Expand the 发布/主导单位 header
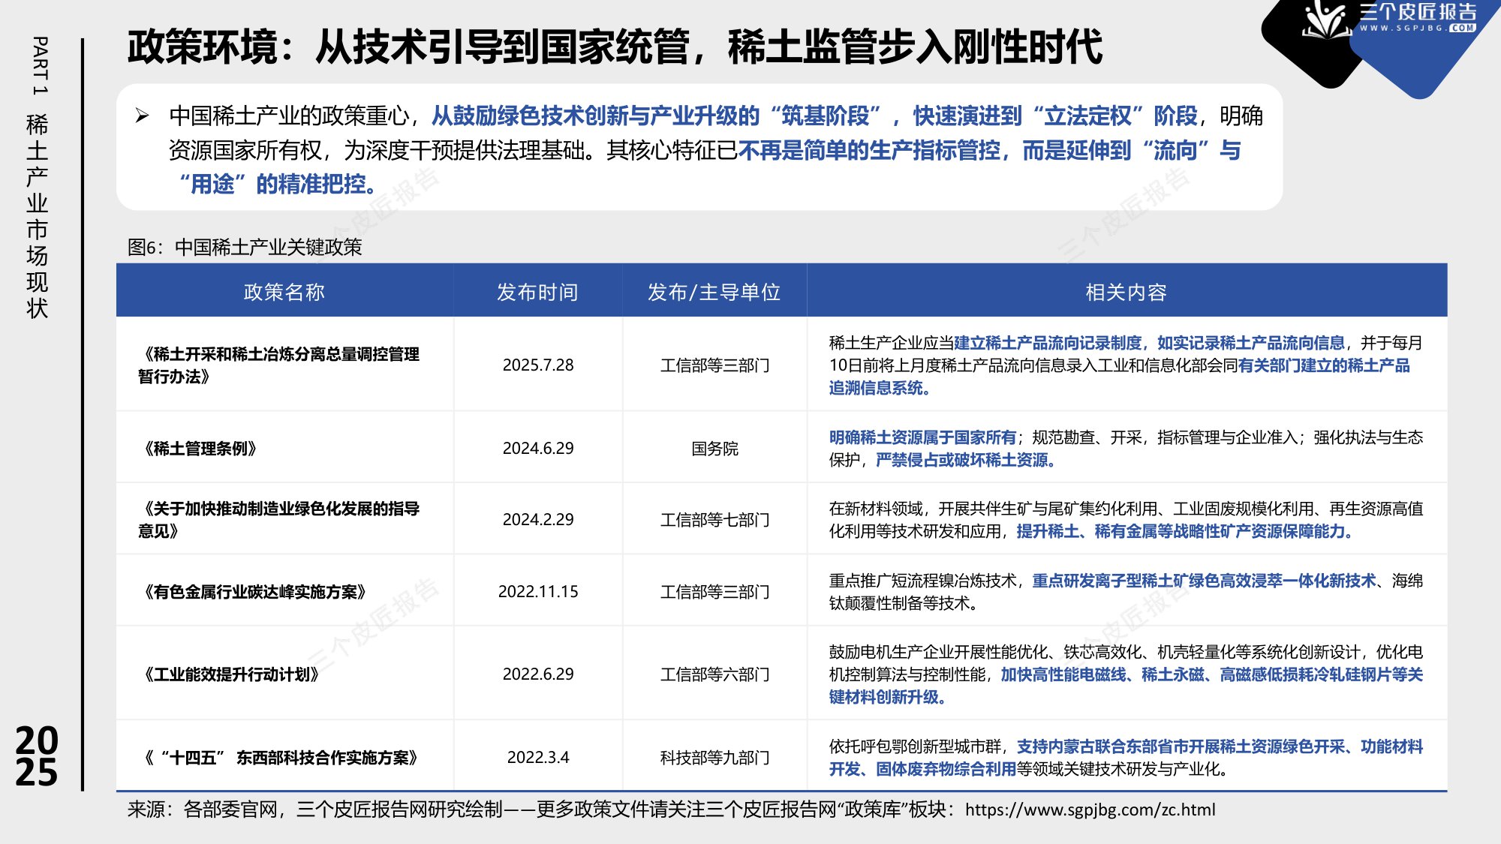Viewport: 1501px width, 844px height. 714,295
